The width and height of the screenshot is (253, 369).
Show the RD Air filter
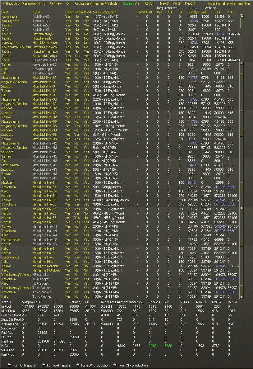point(149,3)
